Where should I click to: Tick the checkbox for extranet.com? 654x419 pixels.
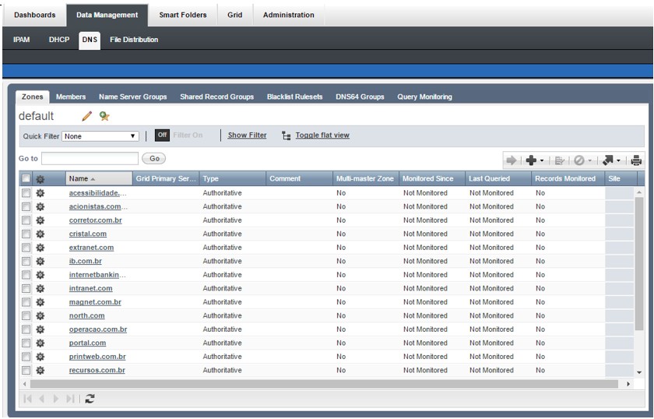[26, 248]
